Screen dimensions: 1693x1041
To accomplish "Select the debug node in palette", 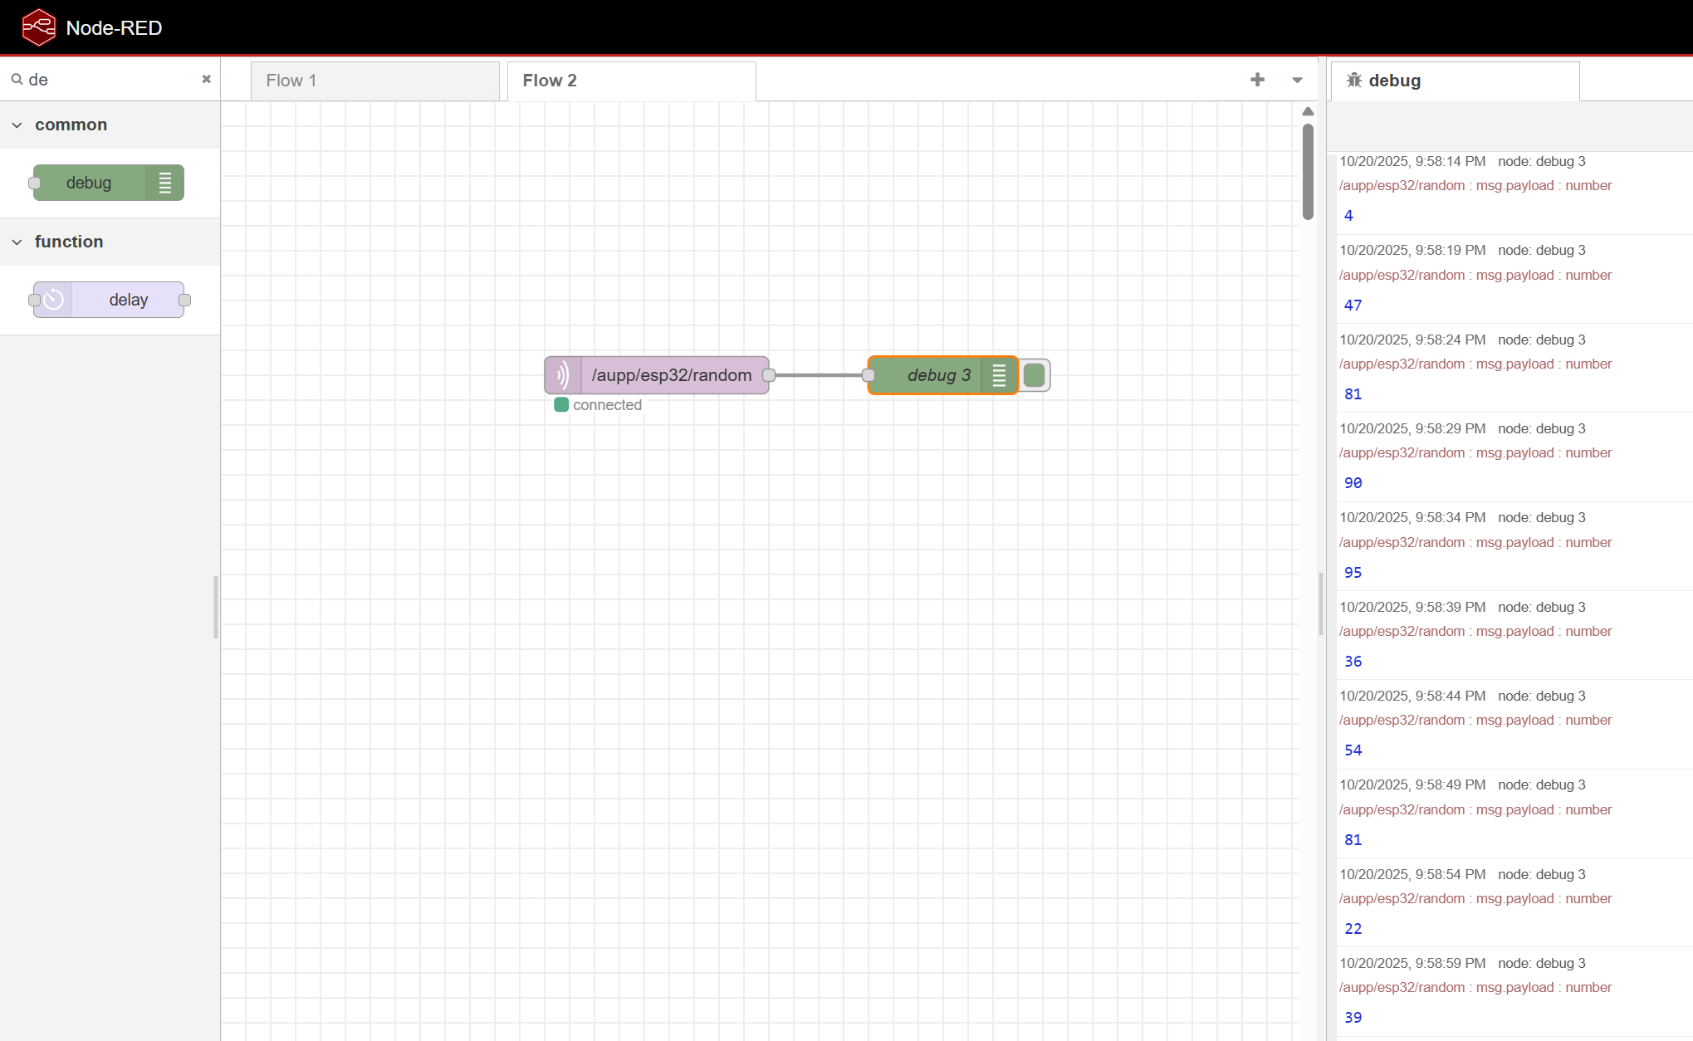I will pyautogui.click(x=90, y=183).
